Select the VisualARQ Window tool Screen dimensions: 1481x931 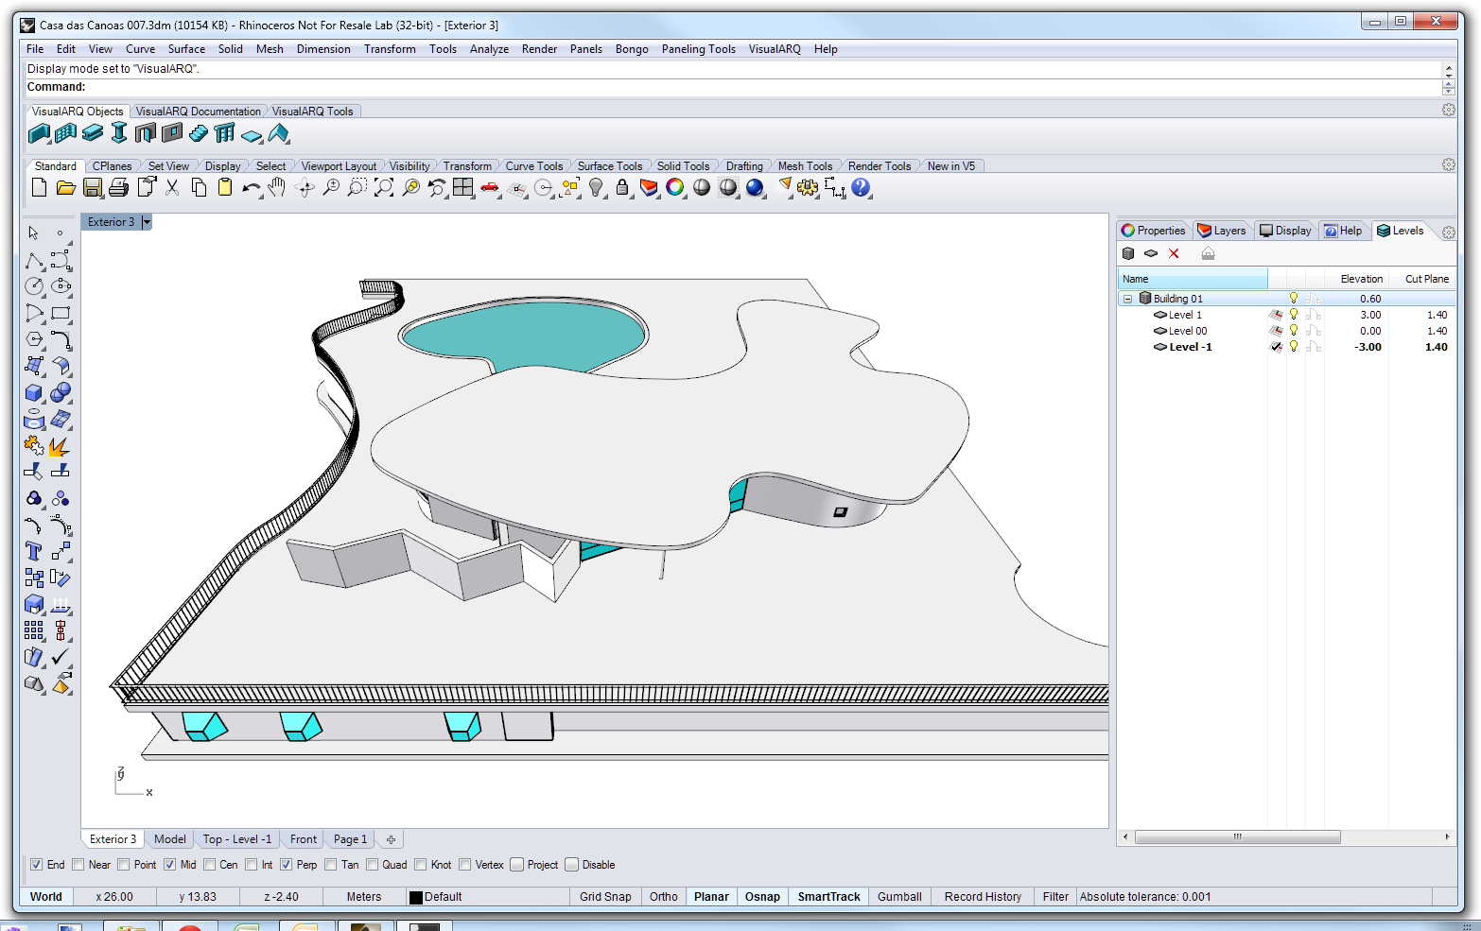point(171,133)
